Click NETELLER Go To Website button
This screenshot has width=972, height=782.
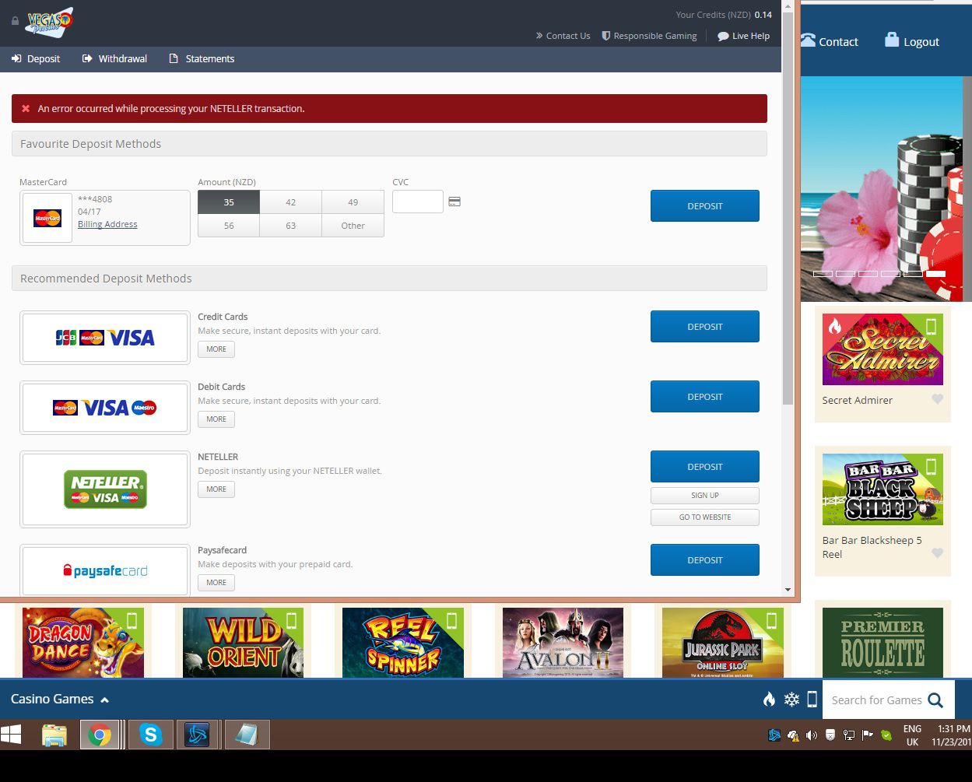(x=705, y=517)
